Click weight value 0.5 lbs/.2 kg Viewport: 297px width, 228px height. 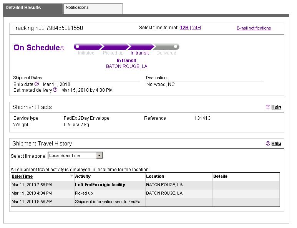click(76, 125)
